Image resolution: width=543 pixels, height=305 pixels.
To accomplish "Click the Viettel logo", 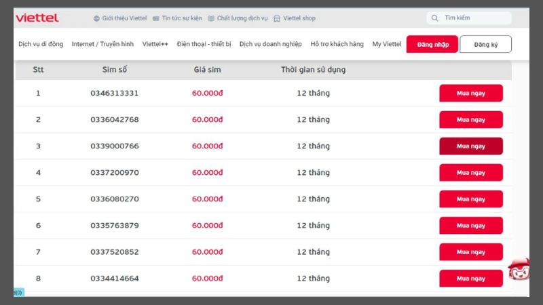I will 37,18.
